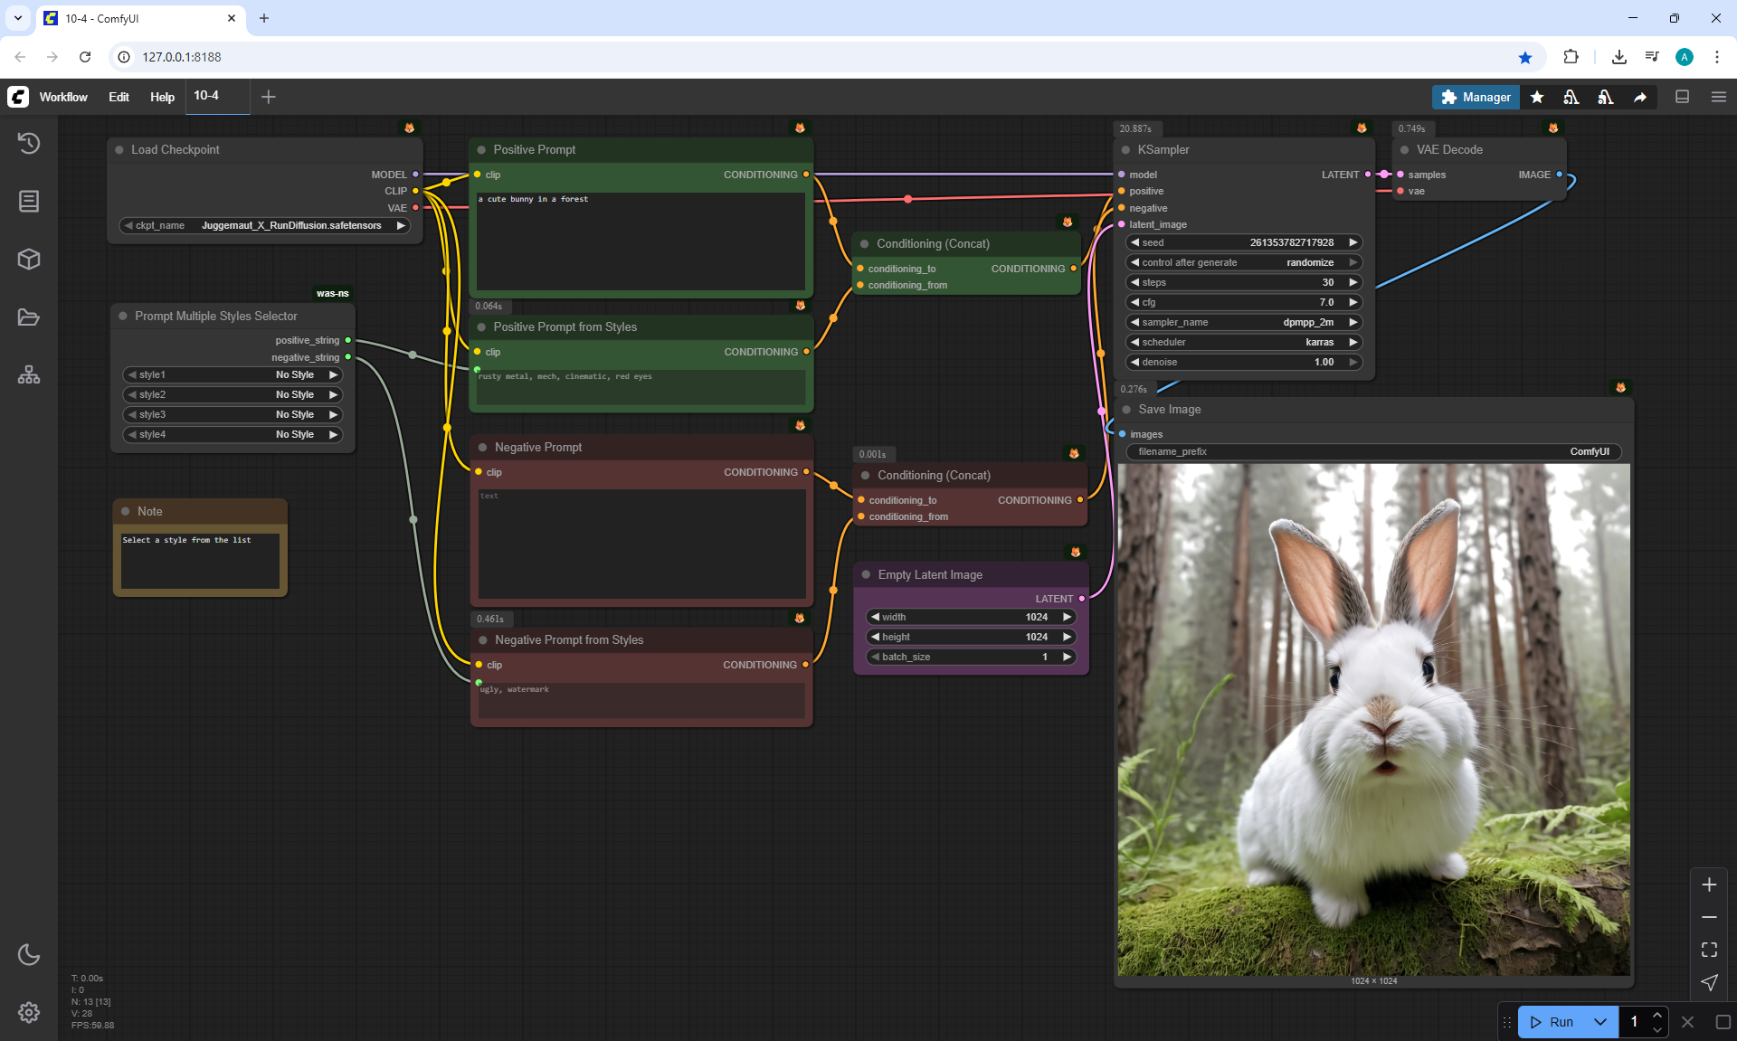The image size is (1737, 1041).
Task: Collapse the KSampler node via dot
Action: coord(1126,150)
